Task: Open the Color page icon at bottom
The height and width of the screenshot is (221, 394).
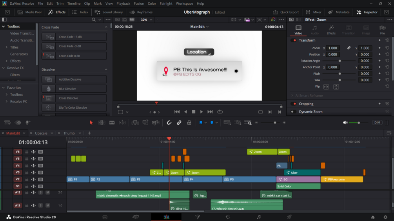Action: click(x=228, y=217)
